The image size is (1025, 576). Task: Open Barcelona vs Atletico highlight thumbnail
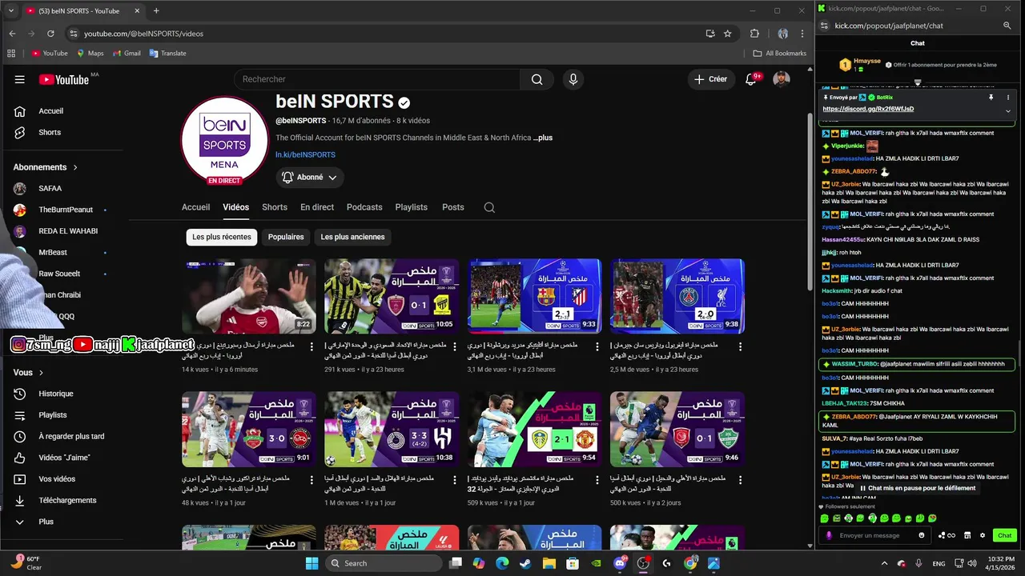(535, 296)
